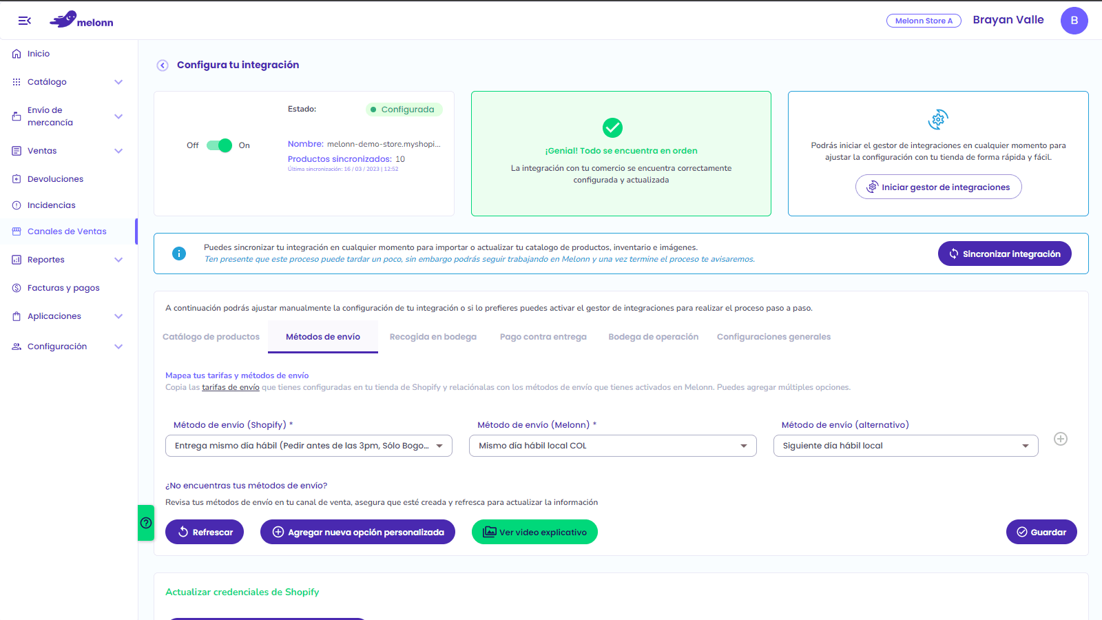Open the Bodega de operación tab
Image resolution: width=1102 pixels, height=620 pixels.
pos(653,336)
